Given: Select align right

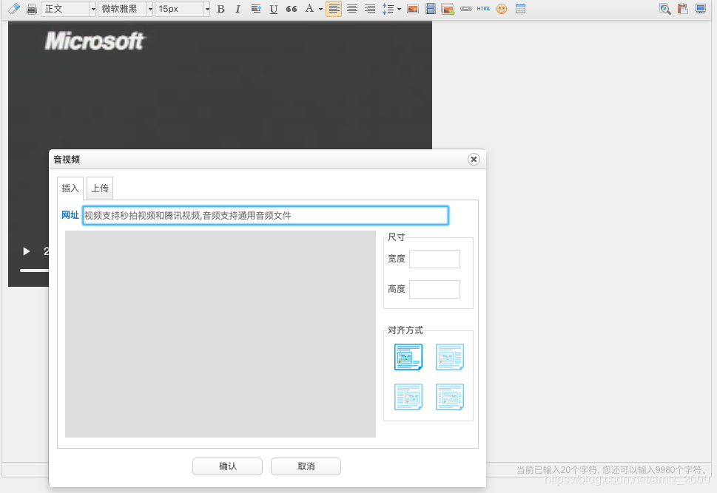Looking at the screenshot, I should pyautogui.click(x=370, y=9).
